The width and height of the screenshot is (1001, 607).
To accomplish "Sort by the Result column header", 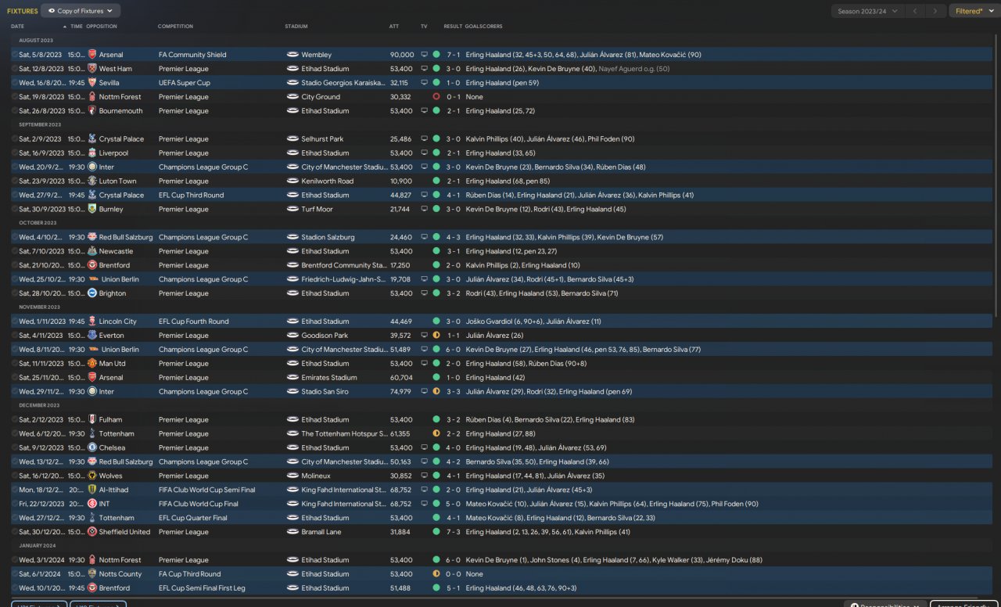I will pyautogui.click(x=453, y=27).
